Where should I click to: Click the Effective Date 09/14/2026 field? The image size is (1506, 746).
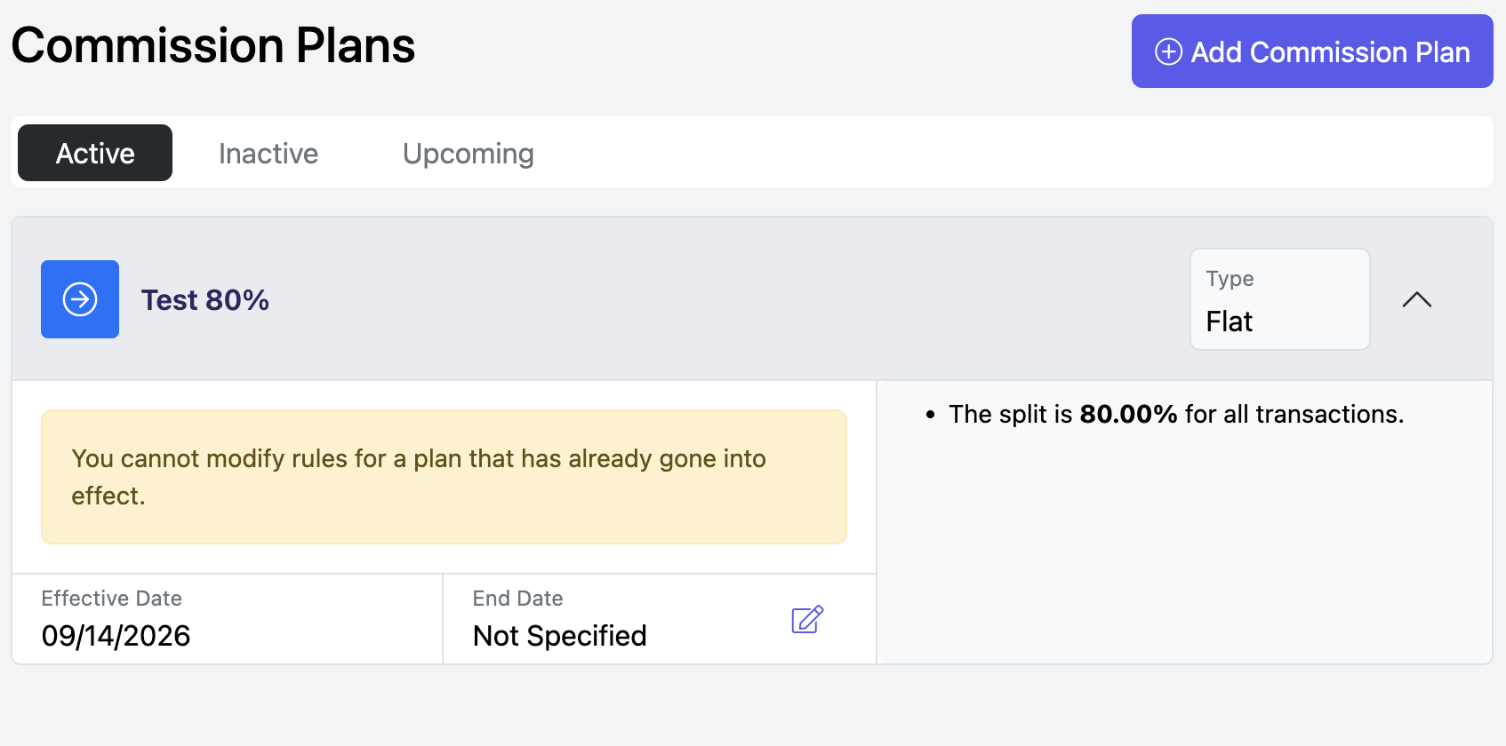click(228, 619)
